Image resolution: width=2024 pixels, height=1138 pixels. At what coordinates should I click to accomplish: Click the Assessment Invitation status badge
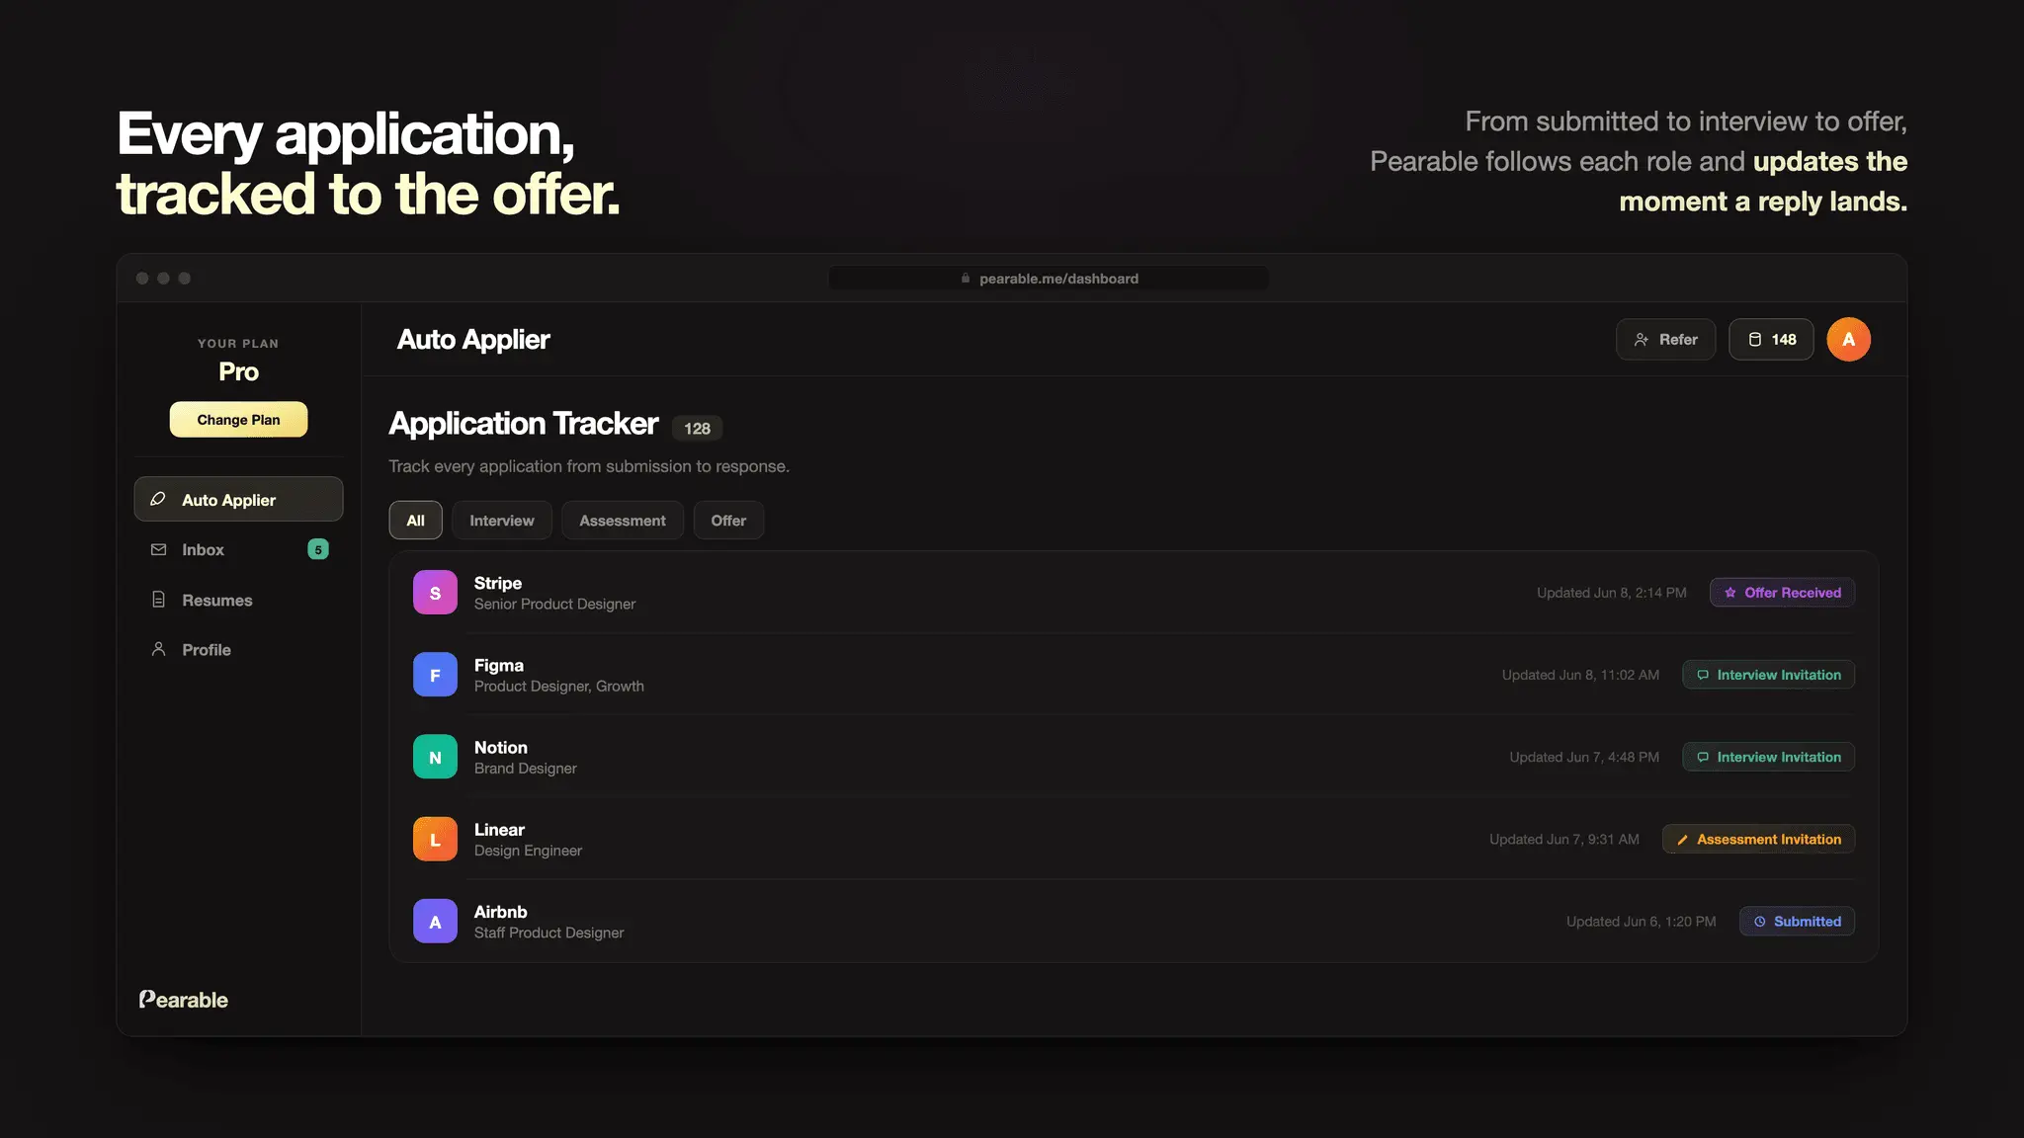(1758, 839)
